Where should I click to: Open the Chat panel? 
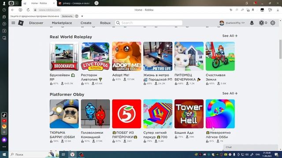pos(251,147)
